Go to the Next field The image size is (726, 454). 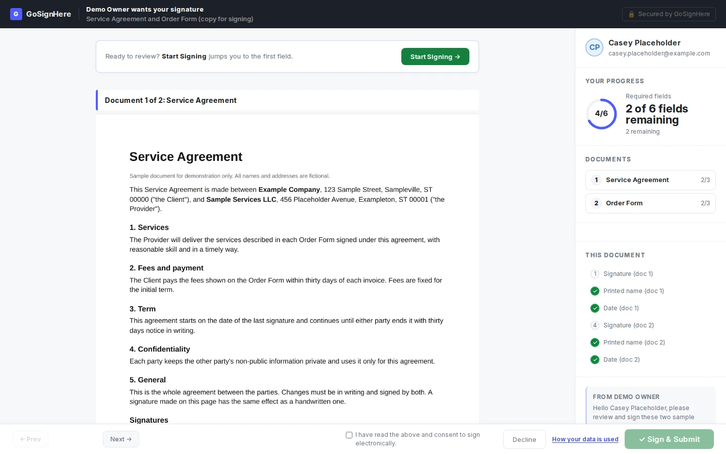tap(121, 439)
